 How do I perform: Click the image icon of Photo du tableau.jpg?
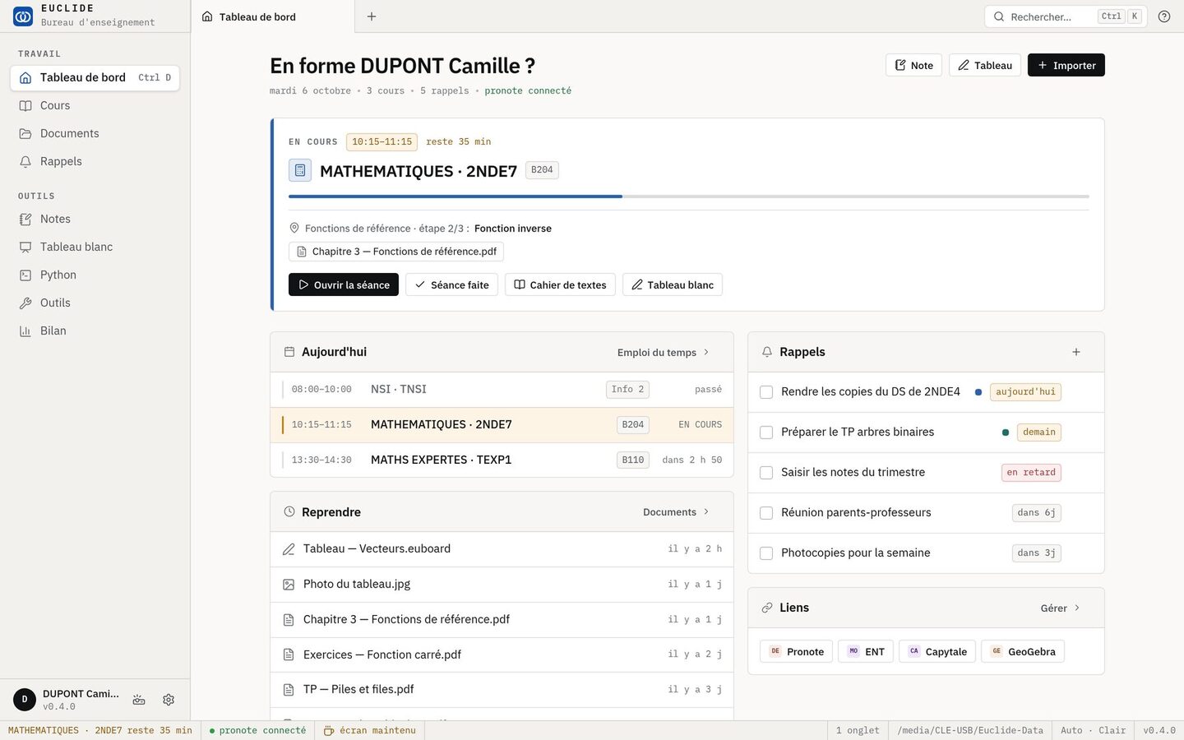click(x=289, y=585)
